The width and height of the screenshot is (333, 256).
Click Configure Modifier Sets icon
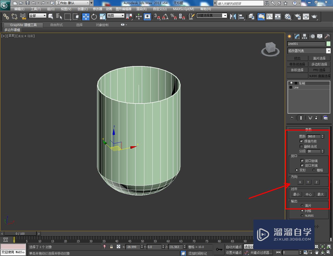point(325,118)
